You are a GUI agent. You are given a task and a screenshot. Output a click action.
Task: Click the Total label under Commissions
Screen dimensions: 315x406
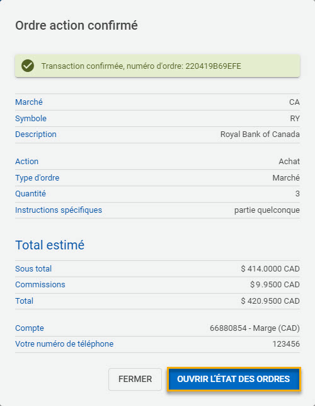point(25,301)
